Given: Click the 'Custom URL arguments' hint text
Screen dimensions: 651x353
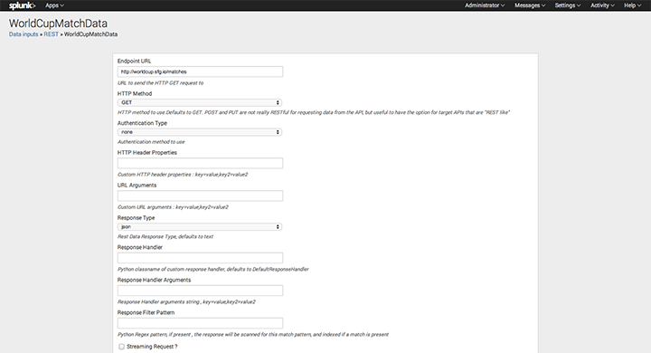Looking at the screenshot, I should coord(173,207).
